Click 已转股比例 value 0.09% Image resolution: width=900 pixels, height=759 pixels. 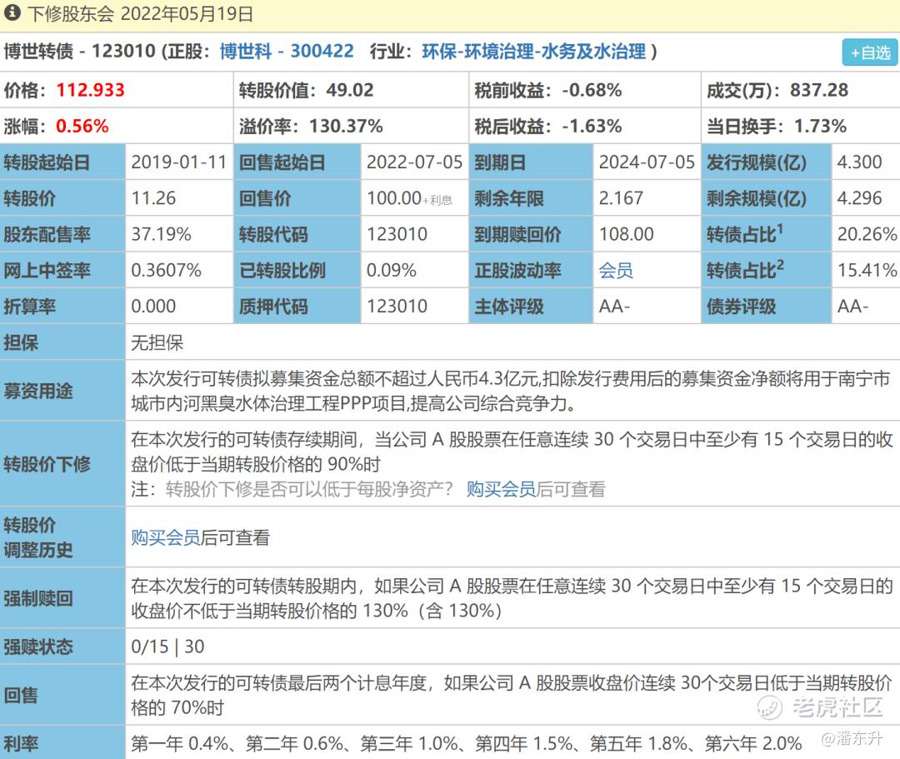(392, 270)
